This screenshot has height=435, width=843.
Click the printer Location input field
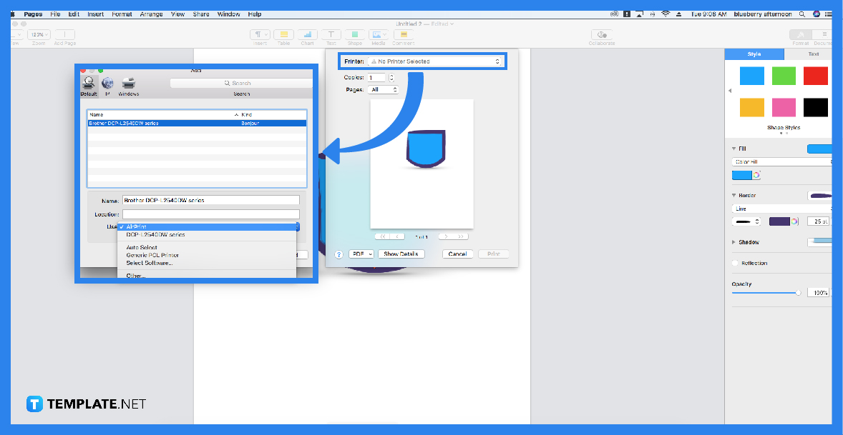[x=210, y=214]
